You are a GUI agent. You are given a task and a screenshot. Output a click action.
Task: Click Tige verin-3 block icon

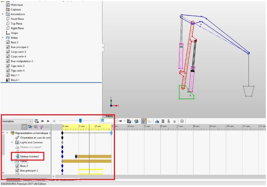[8, 66]
